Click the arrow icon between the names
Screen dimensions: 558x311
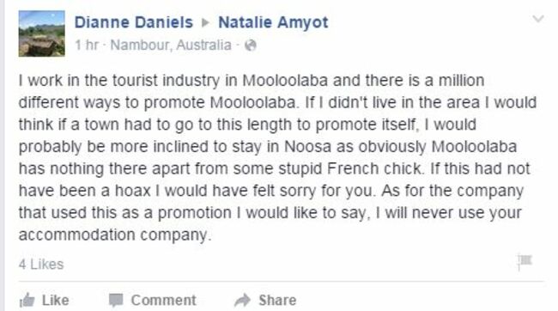205,23
